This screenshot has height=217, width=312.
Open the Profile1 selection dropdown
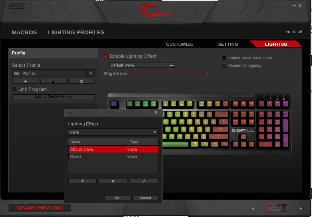tap(90, 73)
